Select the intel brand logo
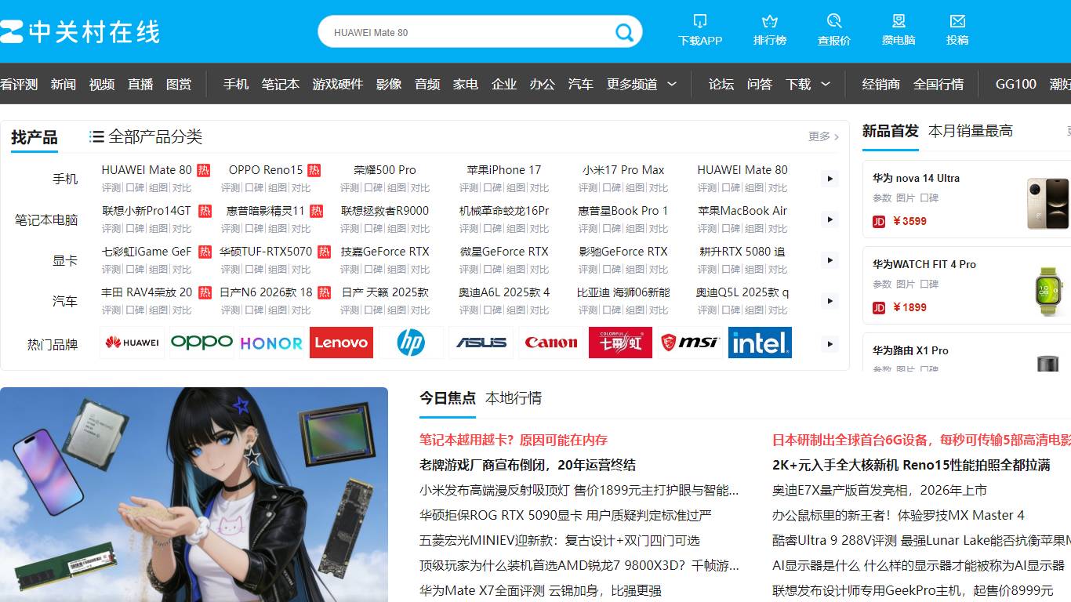The height and width of the screenshot is (602, 1071). (759, 343)
